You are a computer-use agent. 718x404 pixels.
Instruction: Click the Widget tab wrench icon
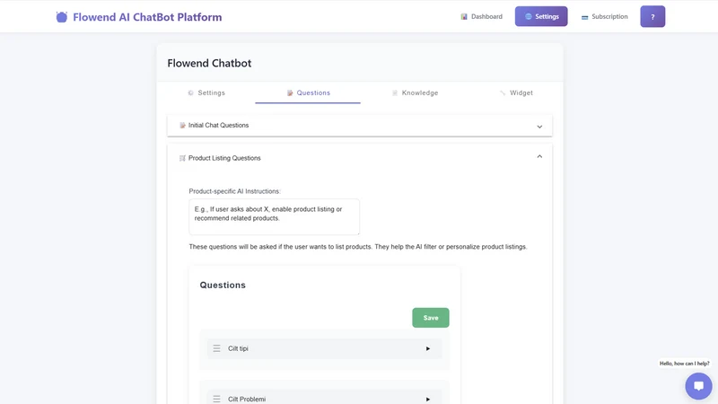(503, 93)
